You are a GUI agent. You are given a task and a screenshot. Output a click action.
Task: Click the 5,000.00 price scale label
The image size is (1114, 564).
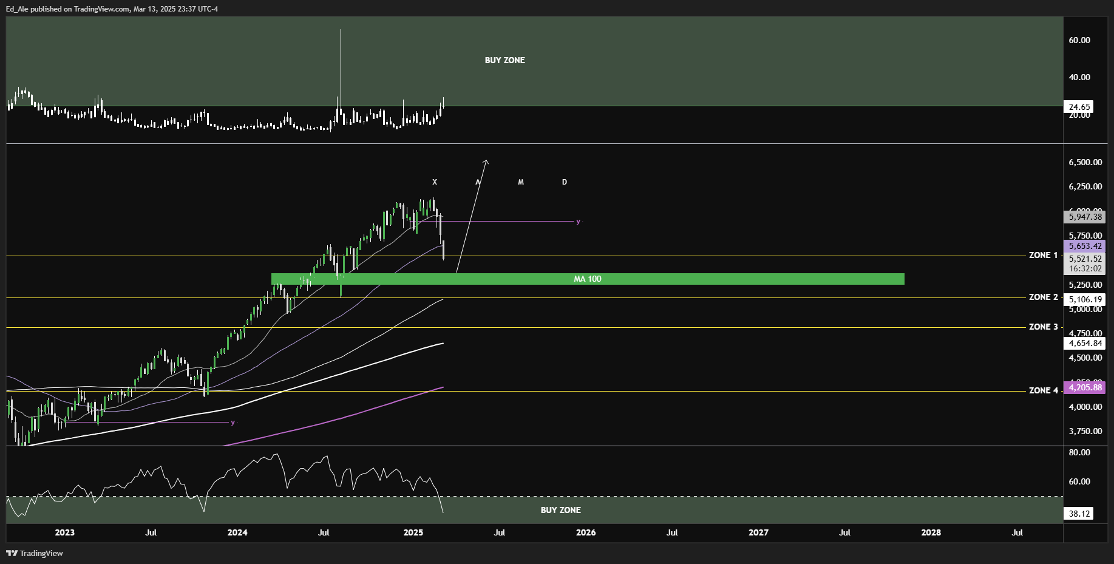pos(1085,309)
